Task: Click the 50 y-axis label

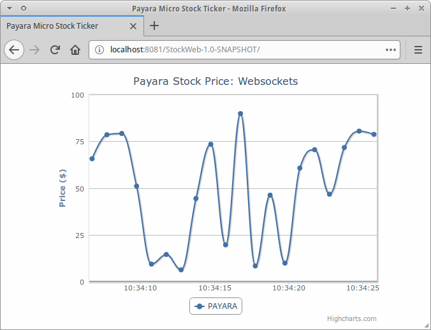Action: [x=80, y=189]
